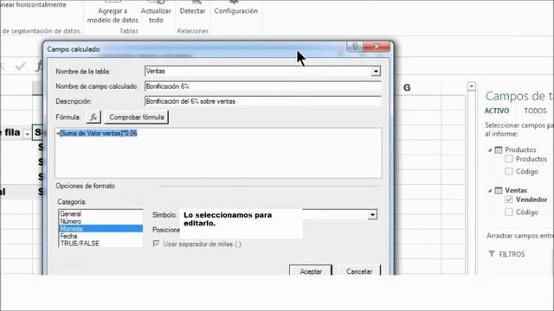The width and height of the screenshot is (554, 311).
Task: Click into the Descripción text field
Action: pos(263,101)
